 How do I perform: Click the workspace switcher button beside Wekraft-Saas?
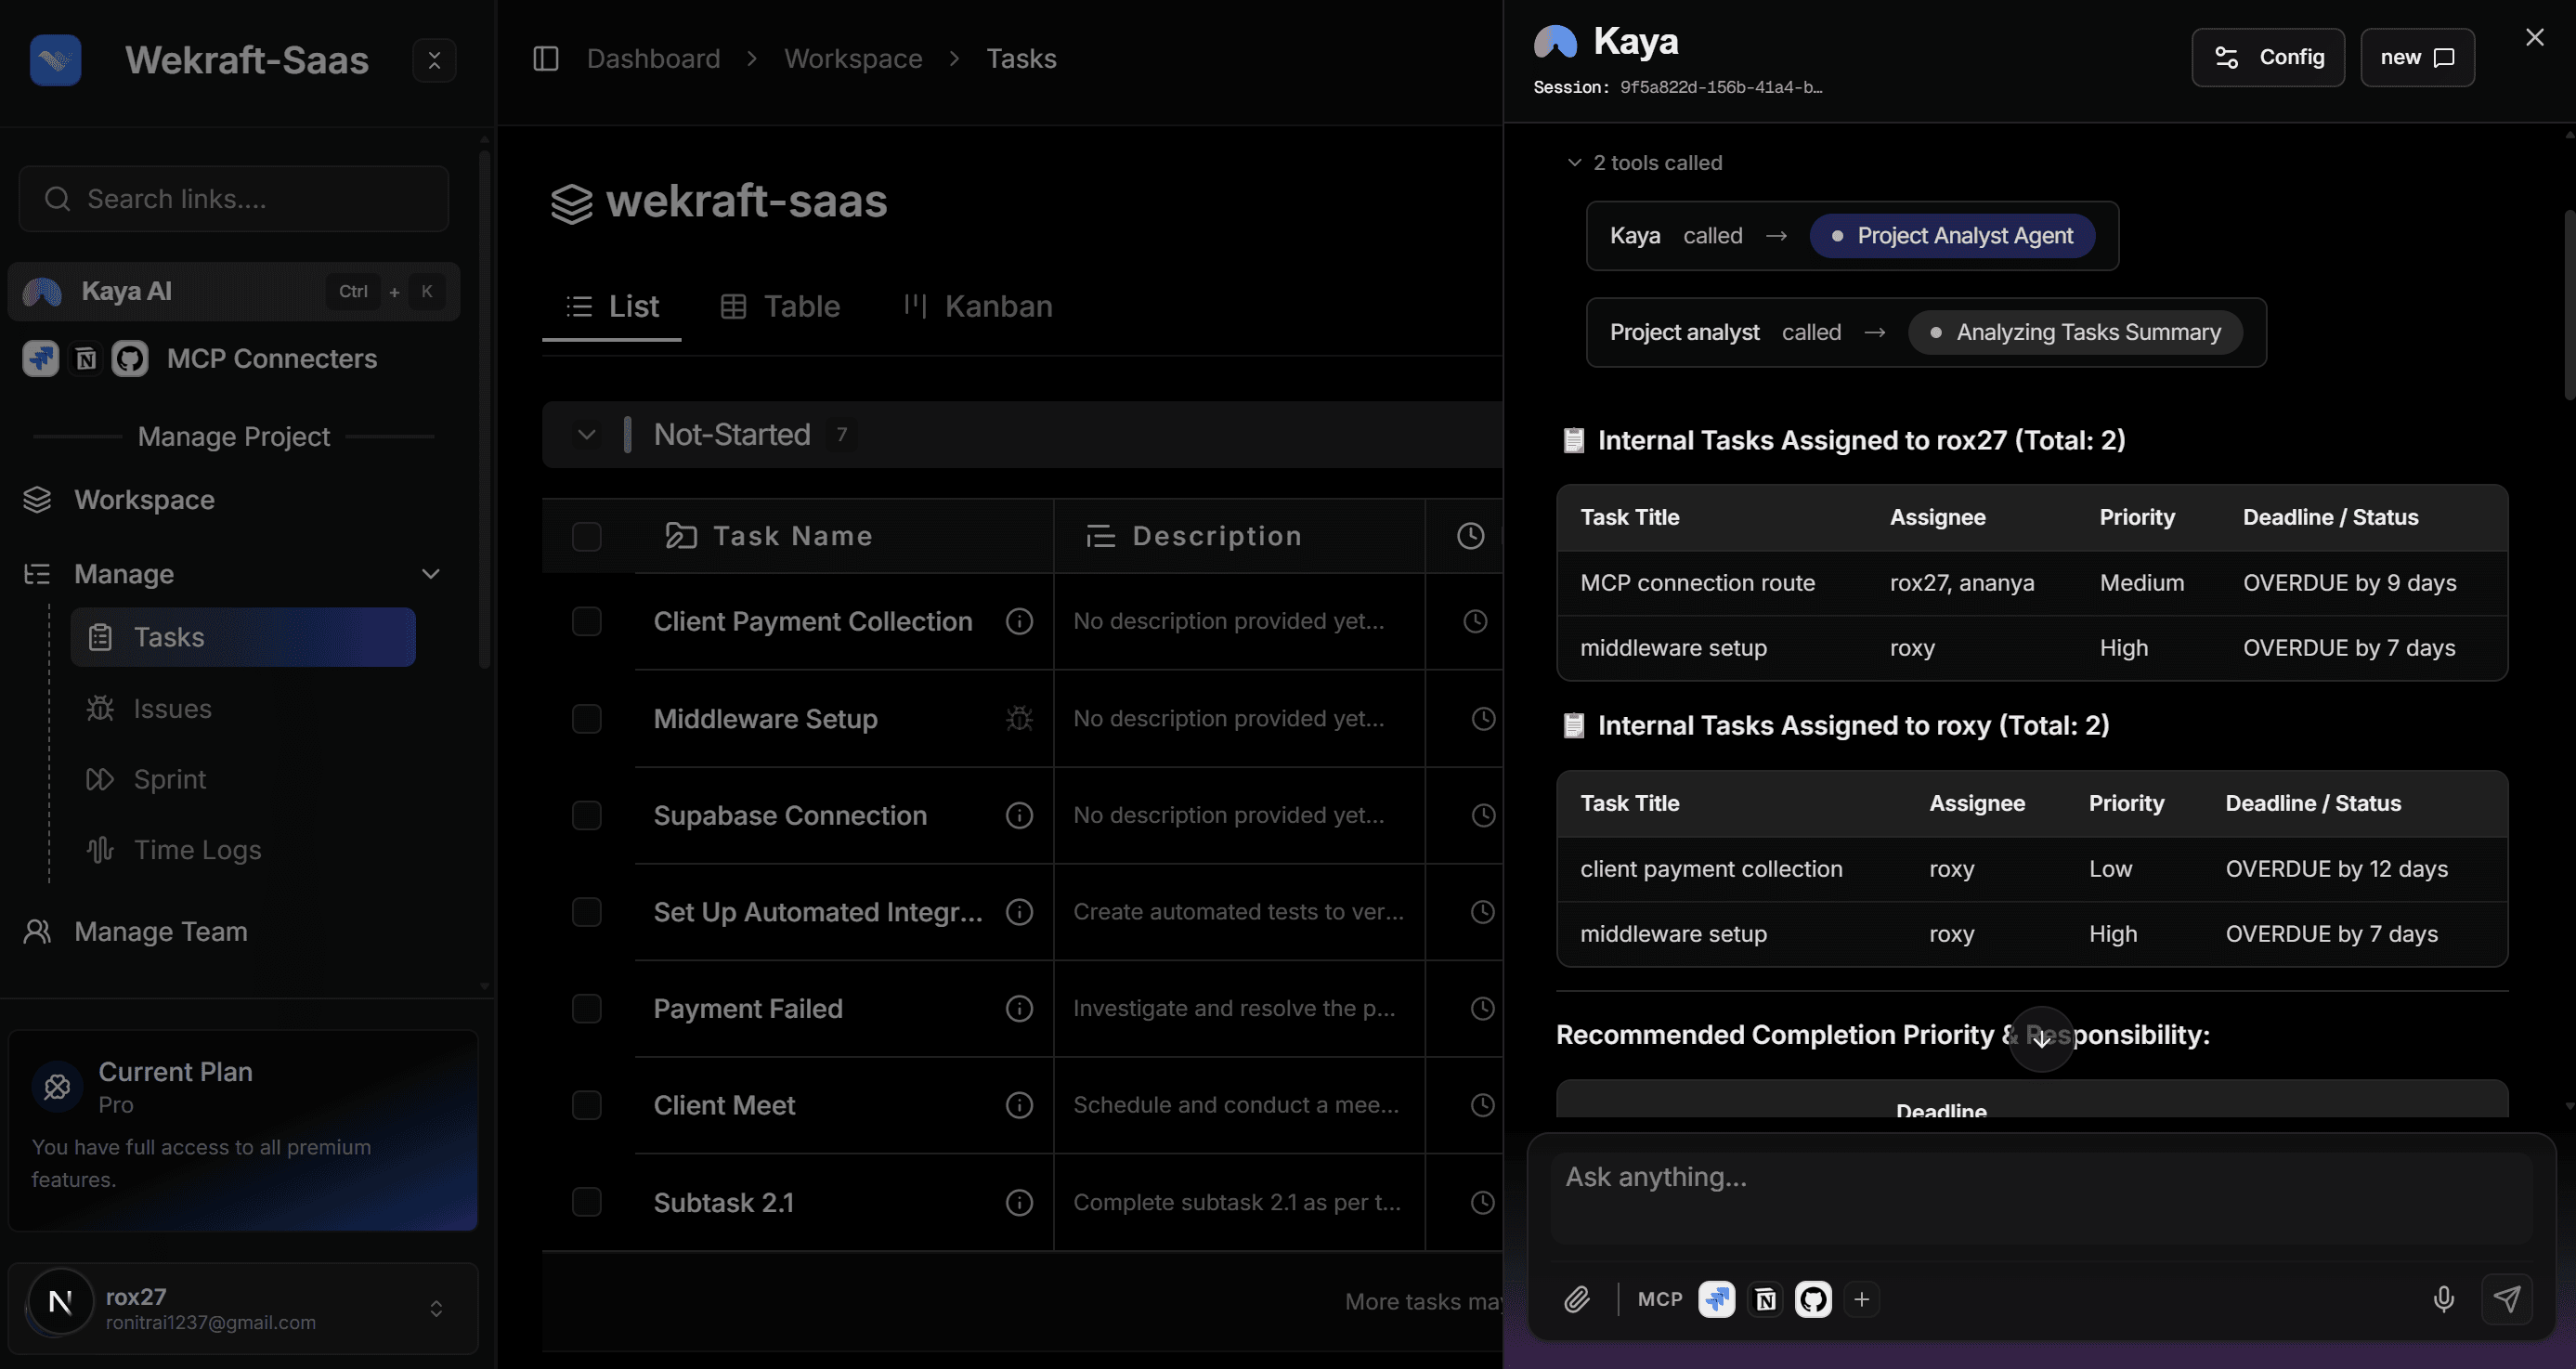434,60
